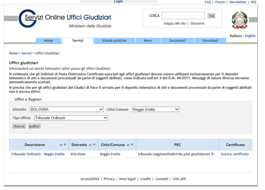Open the Tipo Ufficio dropdown
Screen dimensions: 265x190
coord(71,118)
